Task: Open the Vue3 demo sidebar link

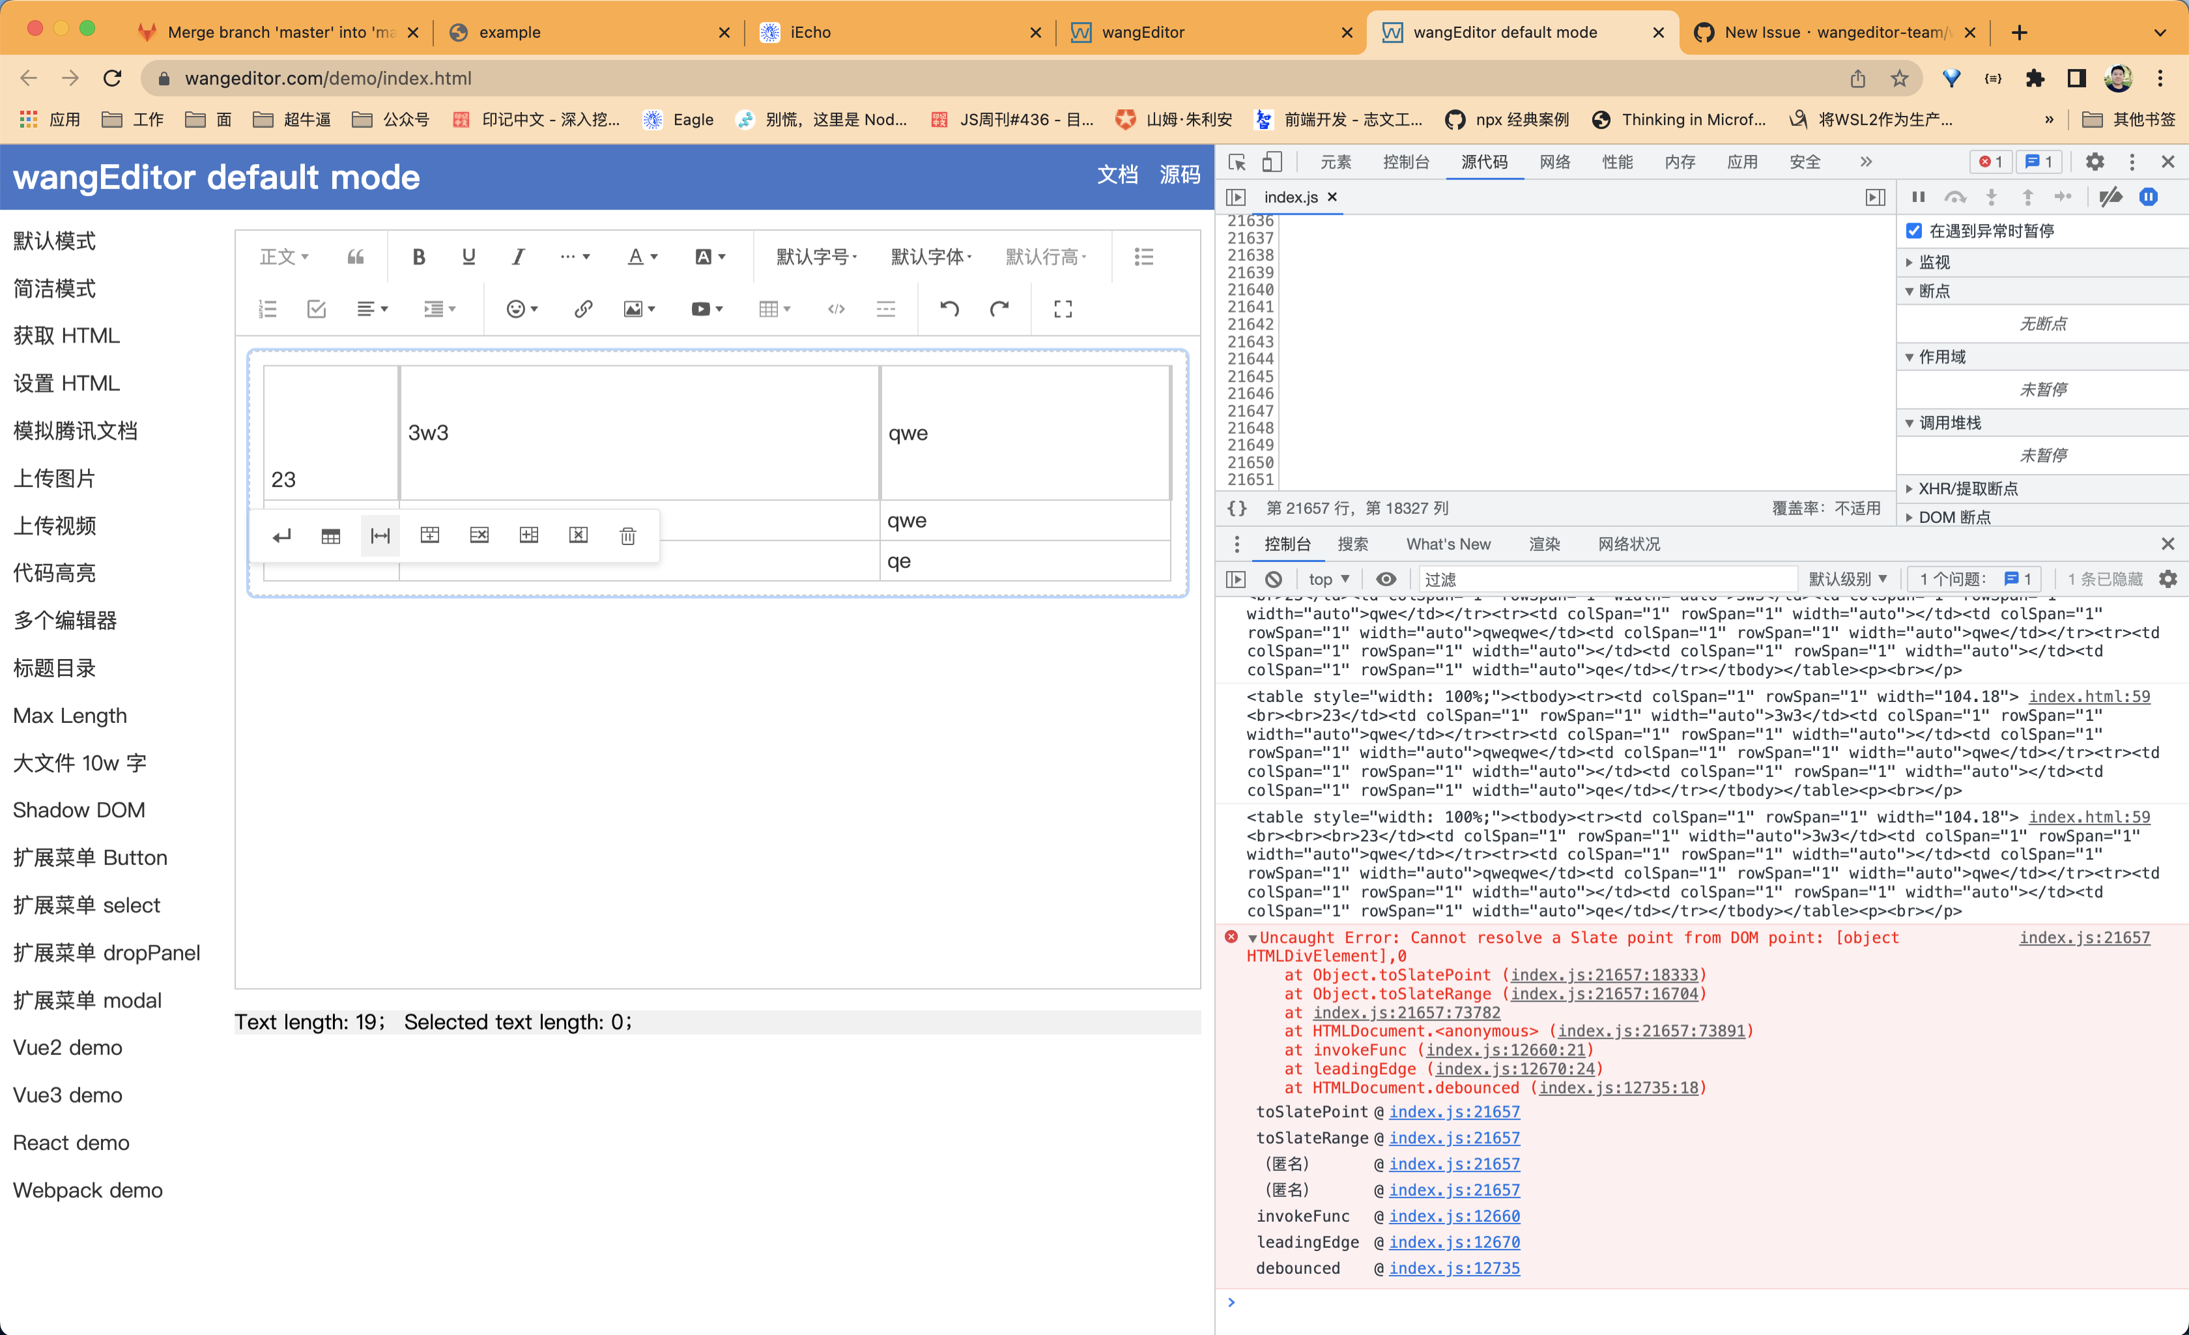Action: click(x=68, y=1094)
